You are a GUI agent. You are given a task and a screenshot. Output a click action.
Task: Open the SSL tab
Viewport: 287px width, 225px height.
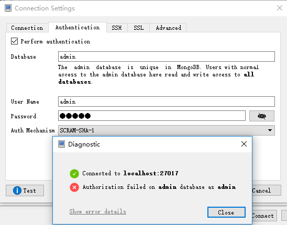click(139, 28)
